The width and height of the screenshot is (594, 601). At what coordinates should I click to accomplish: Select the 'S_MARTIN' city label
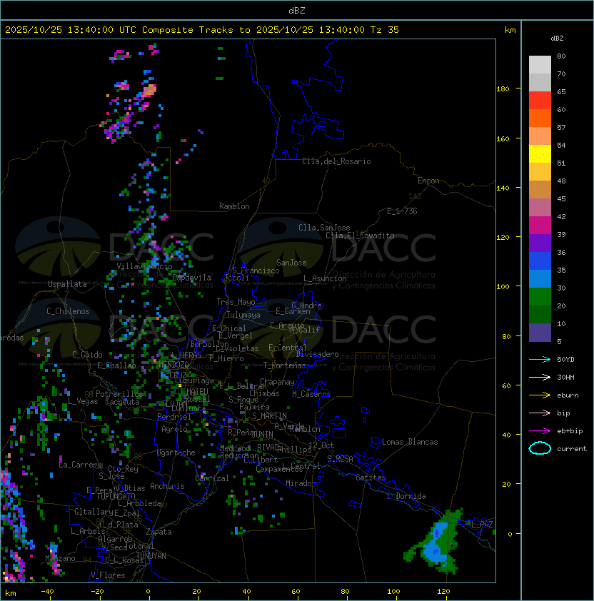pyautogui.click(x=269, y=416)
